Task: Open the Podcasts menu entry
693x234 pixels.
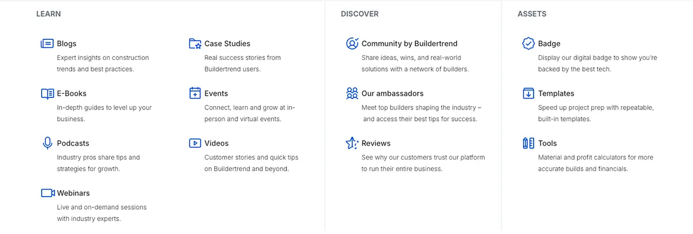Action: click(x=73, y=144)
